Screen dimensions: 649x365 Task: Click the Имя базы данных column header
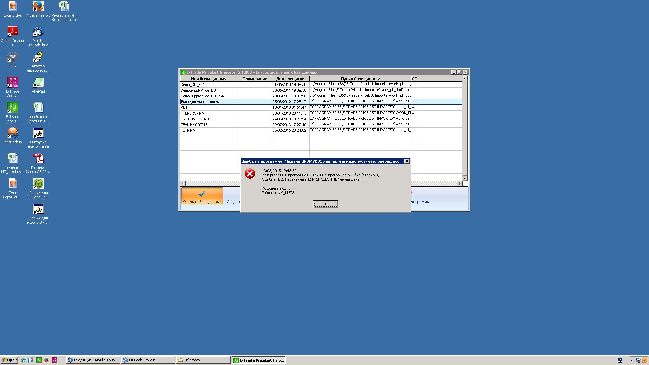pyautogui.click(x=209, y=79)
